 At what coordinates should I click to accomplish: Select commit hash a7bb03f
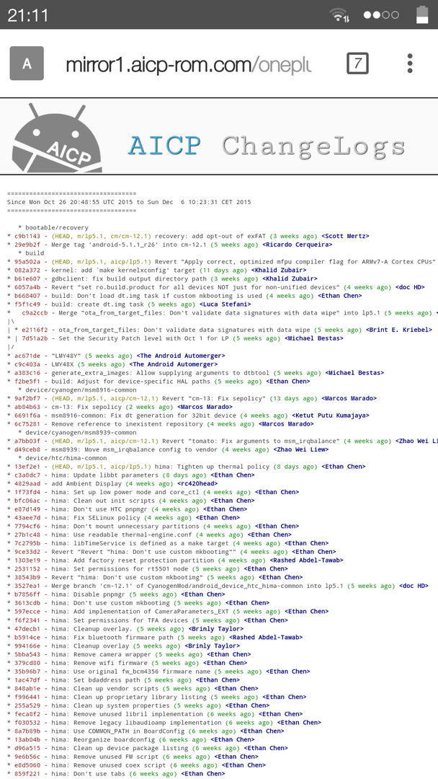tap(27, 441)
